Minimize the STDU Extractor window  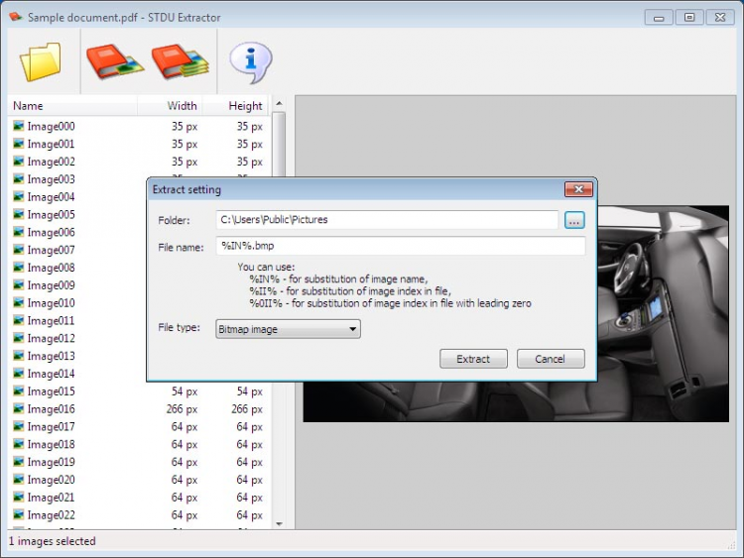tap(659, 18)
